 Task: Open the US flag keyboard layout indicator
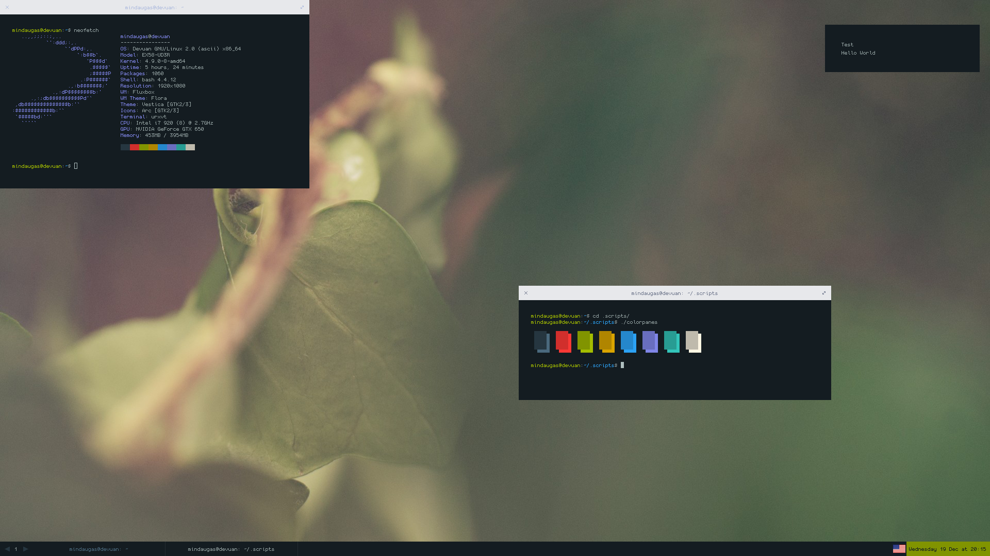899,549
